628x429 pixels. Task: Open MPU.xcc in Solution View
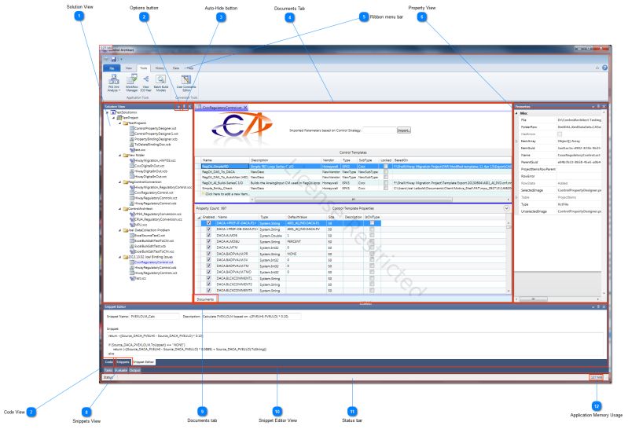coord(138,225)
